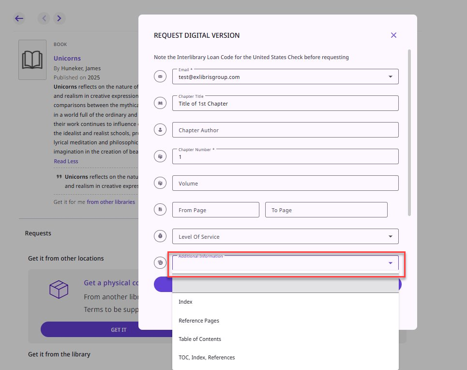Click the forward navigation arrow
The width and height of the screenshot is (467, 370).
click(x=59, y=18)
